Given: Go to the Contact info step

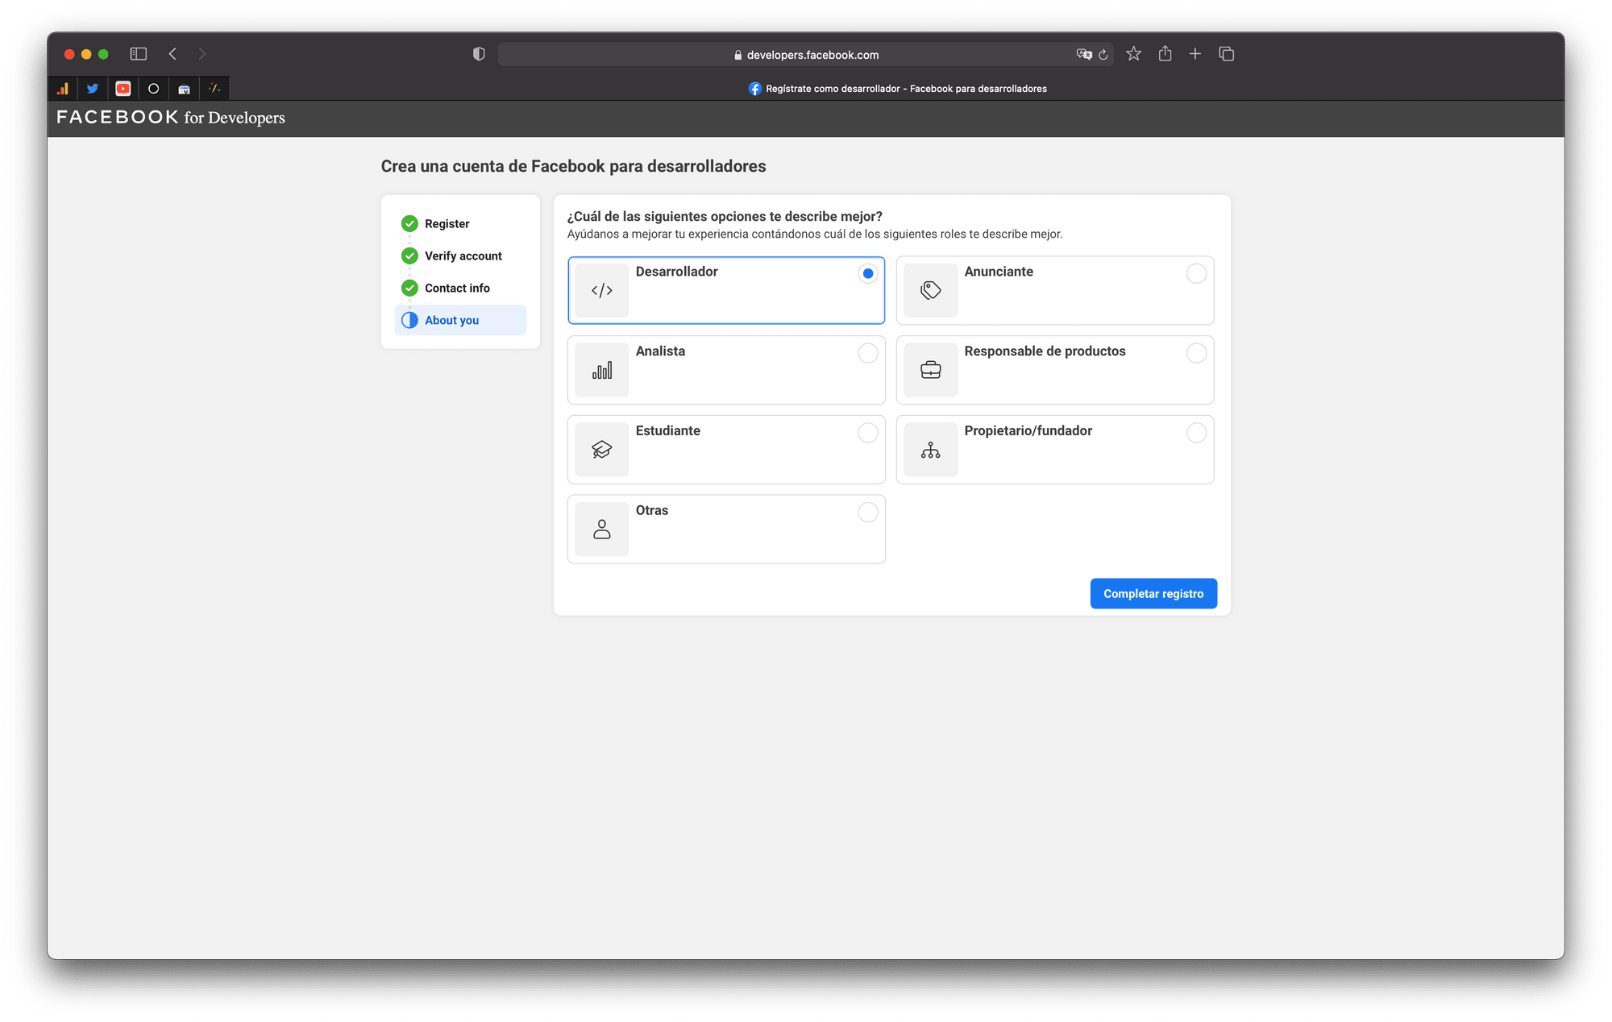Looking at the screenshot, I should tap(460, 288).
